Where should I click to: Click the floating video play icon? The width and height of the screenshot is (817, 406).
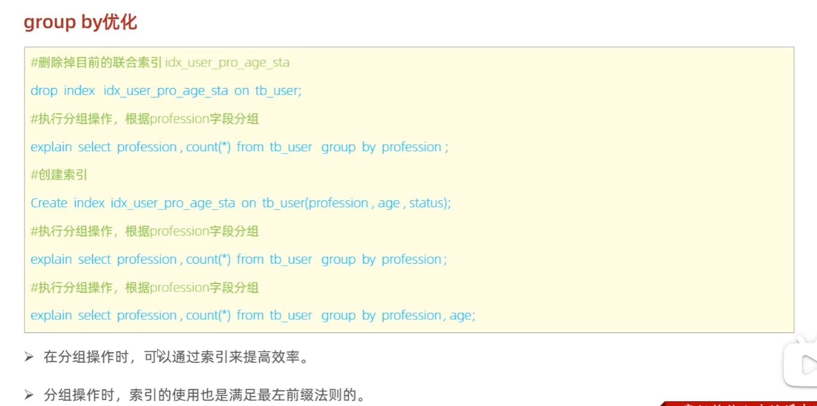[x=801, y=362]
